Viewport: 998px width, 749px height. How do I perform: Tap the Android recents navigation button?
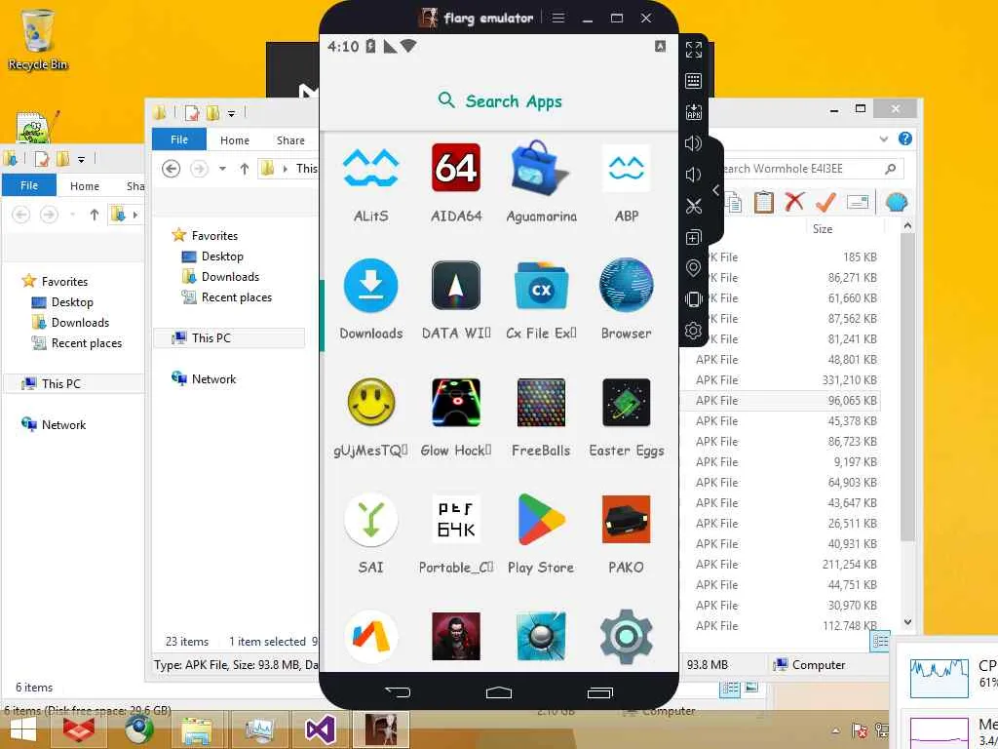(600, 692)
